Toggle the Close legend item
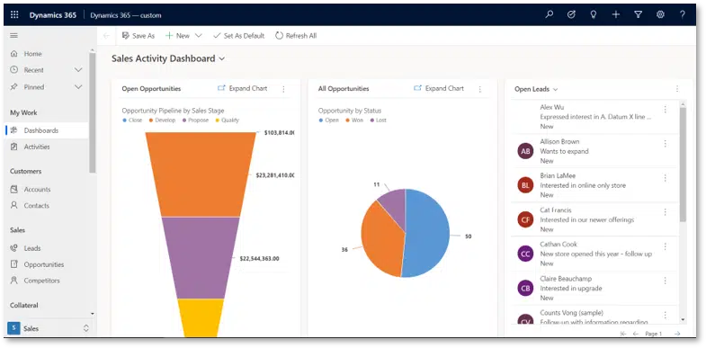The width and height of the screenshot is (706, 348). click(x=132, y=120)
